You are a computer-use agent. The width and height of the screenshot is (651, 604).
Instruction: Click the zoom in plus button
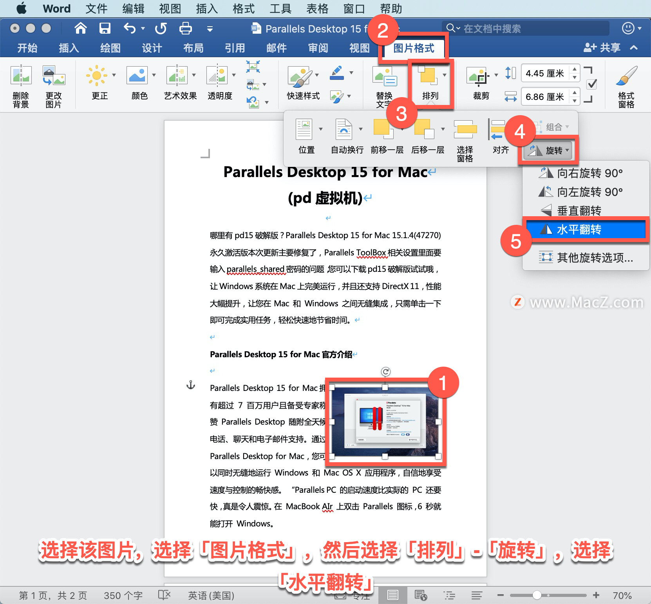tap(596, 595)
